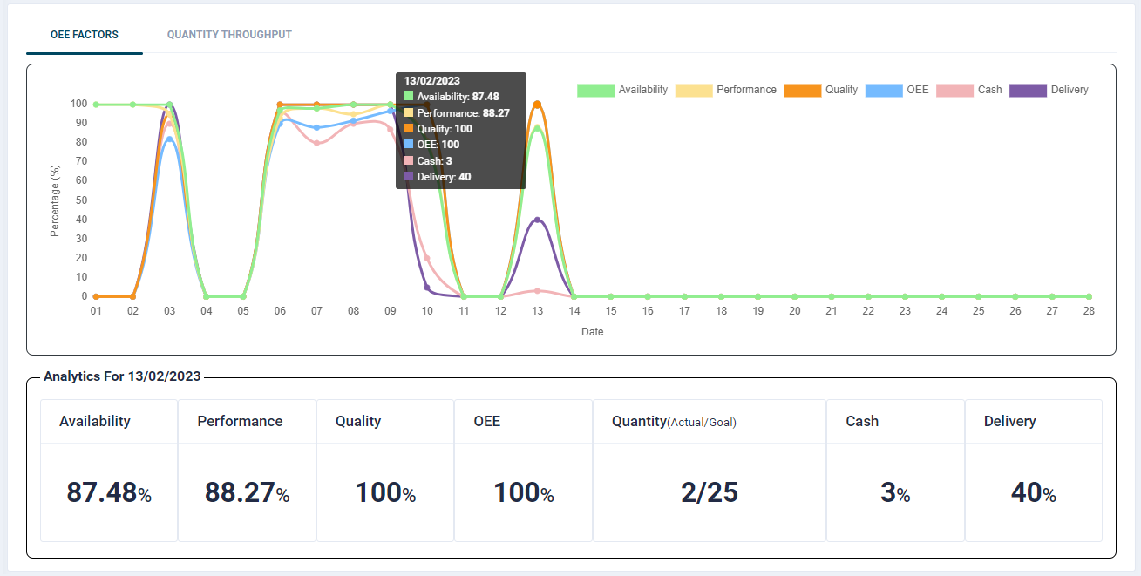
Task: Click the pink Cash legend swatch
Action: click(954, 90)
